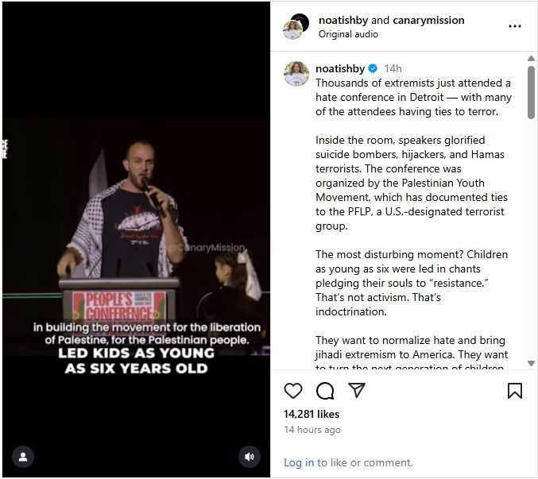538x479 pixels.
Task: Show tagged people in video
Action: (x=23, y=457)
